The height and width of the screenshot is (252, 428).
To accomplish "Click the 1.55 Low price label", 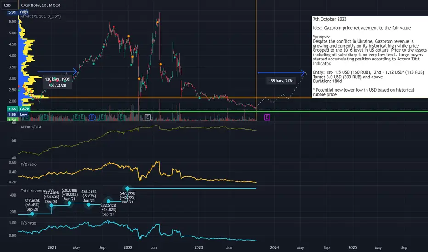I will 18,115.
